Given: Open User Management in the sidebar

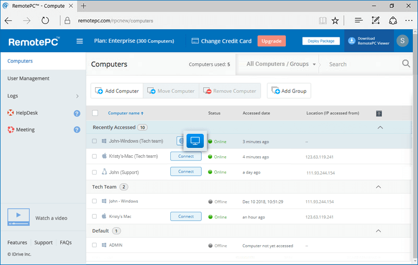Looking at the screenshot, I should [x=28, y=78].
